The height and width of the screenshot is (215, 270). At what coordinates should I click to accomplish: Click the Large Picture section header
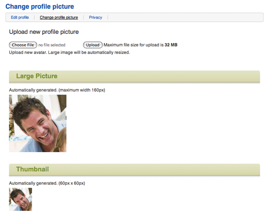point(37,76)
